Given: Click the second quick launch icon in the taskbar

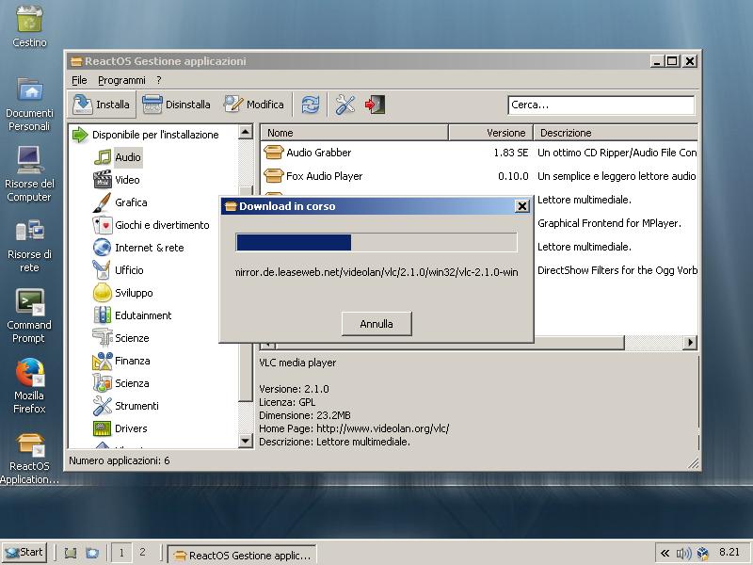Looking at the screenshot, I should coord(91,553).
